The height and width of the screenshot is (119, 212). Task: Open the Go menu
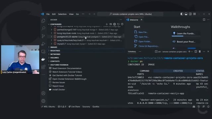77,14
